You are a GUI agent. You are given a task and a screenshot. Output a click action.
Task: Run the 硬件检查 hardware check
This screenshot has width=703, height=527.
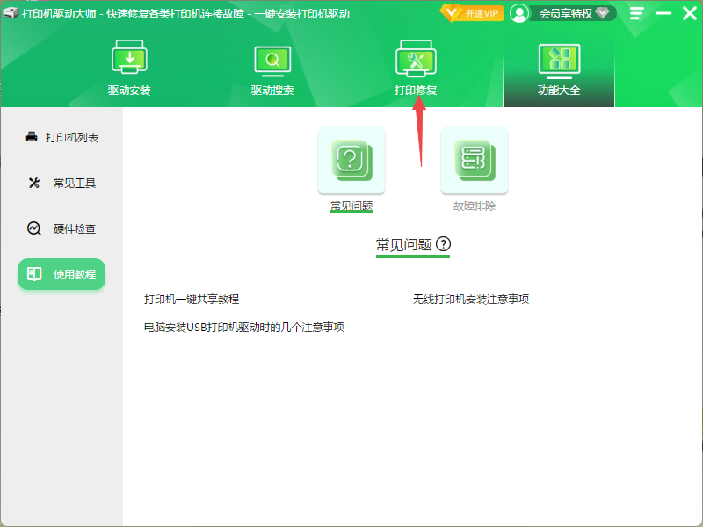click(x=61, y=228)
